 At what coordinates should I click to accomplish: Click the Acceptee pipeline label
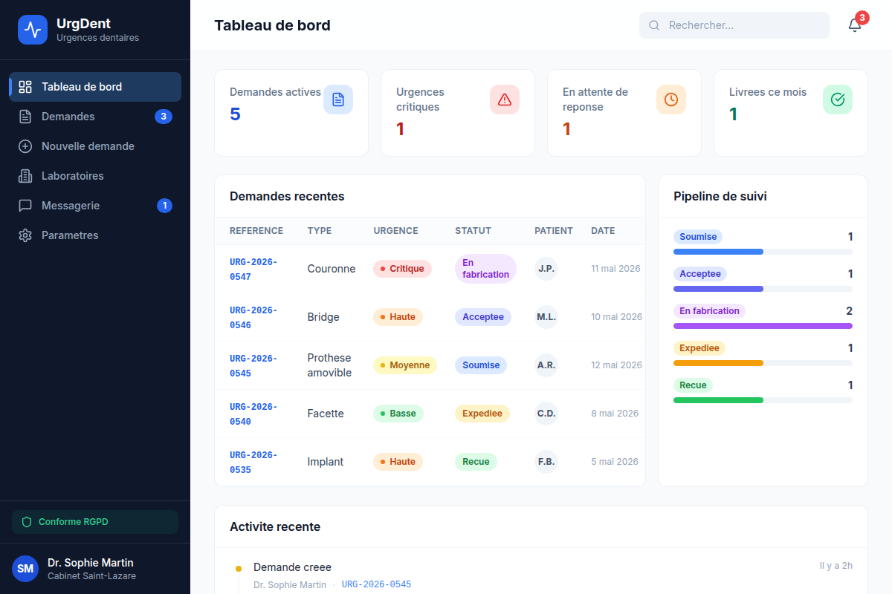point(700,274)
